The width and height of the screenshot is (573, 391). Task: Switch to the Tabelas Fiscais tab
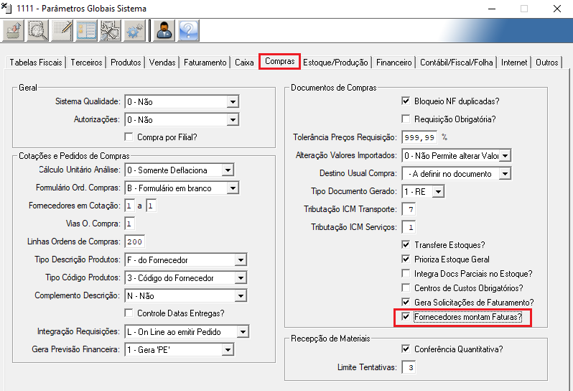(x=36, y=63)
